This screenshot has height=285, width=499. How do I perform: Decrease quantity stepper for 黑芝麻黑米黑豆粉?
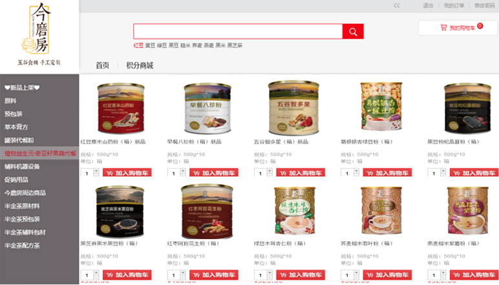pyautogui.click(x=96, y=277)
